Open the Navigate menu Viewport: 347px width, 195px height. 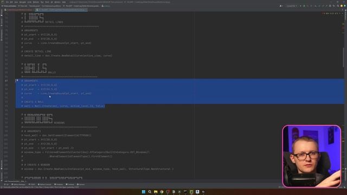23,2
